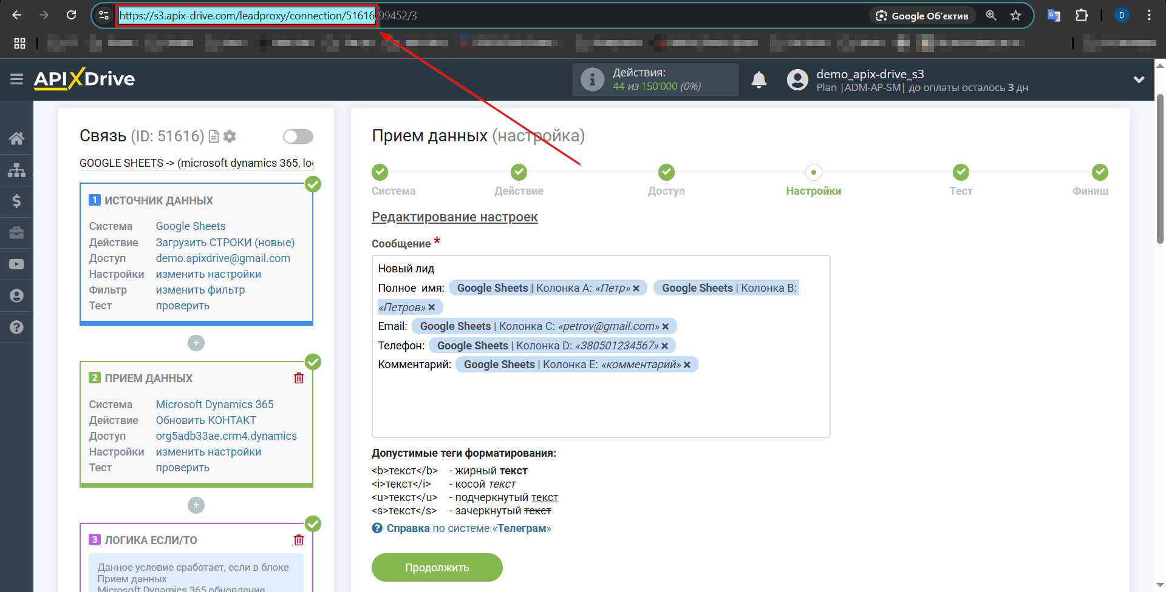Delete the ЛОГИКА ЕСЛИ/ТО block

click(x=299, y=540)
